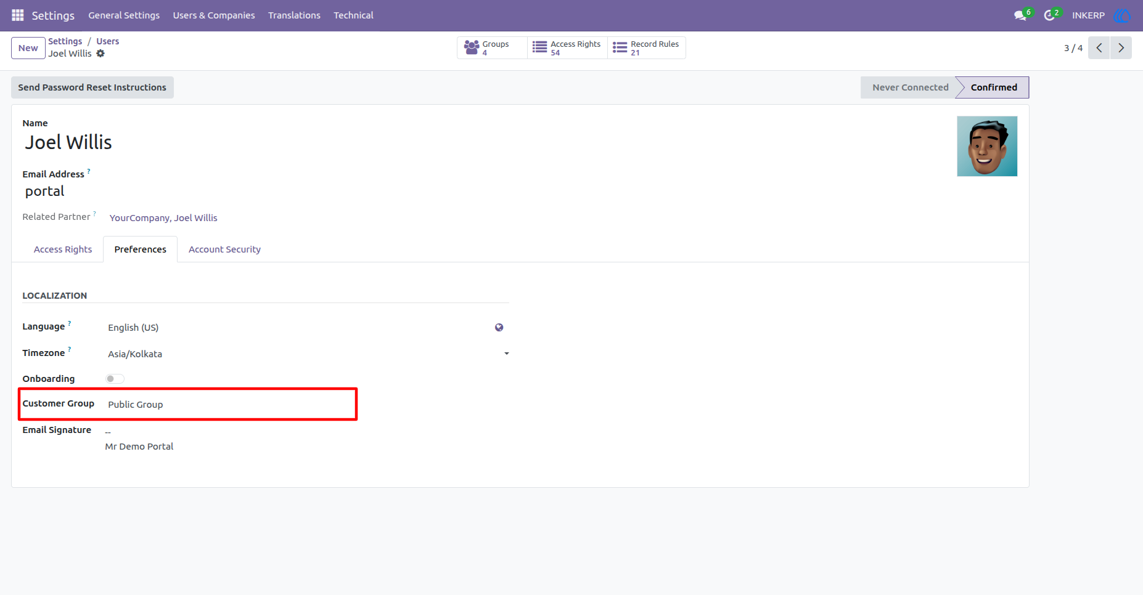Image resolution: width=1143 pixels, height=595 pixels.
Task: Go to the next user record
Action: click(1121, 48)
